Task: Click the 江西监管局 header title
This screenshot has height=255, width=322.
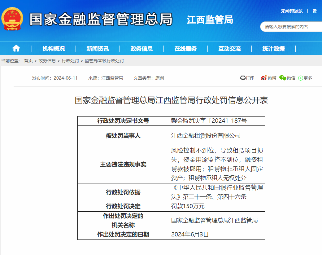Action: click(210, 20)
